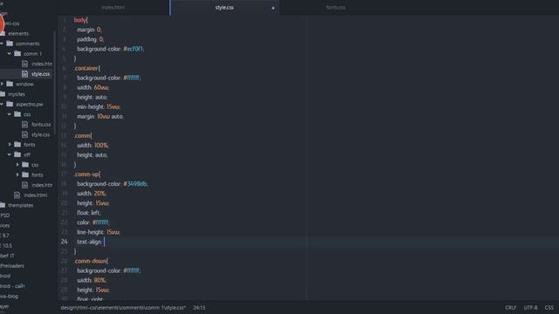Open index.html in the tree view
The height and width of the screenshot is (314, 559).
click(x=35, y=195)
